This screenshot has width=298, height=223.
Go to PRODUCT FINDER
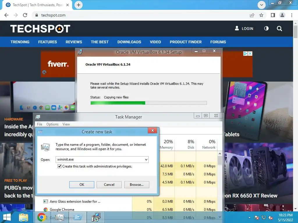[186, 42]
